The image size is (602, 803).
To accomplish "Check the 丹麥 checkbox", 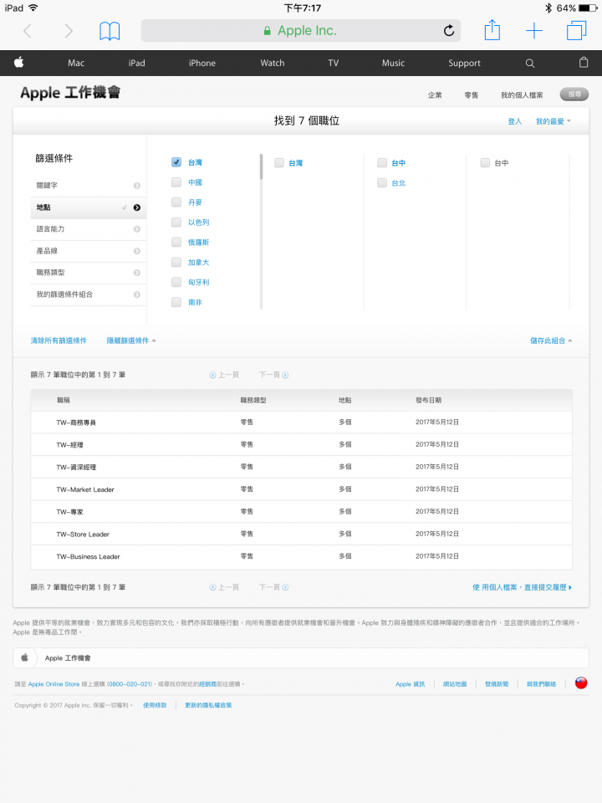I will click(176, 202).
